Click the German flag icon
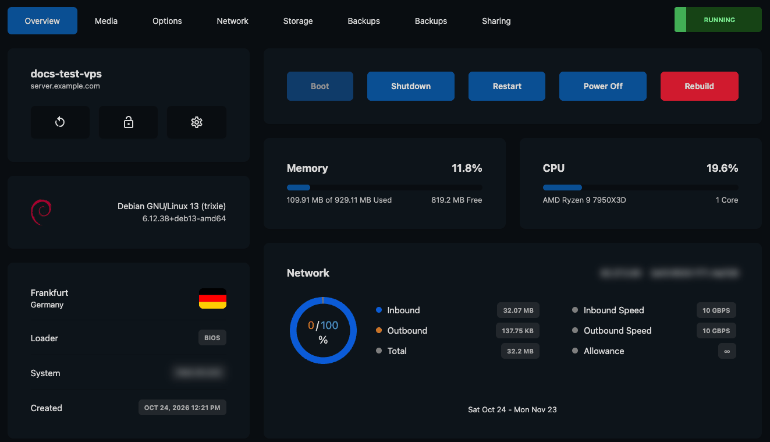Screen dimensions: 770x442 pyautogui.click(x=212, y=298)
